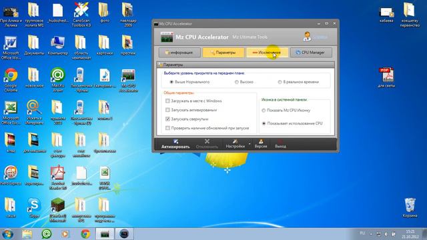Viewport: 427px width, 240px height.
Task: Click the user link in header
Action: (x=320, y=37)
